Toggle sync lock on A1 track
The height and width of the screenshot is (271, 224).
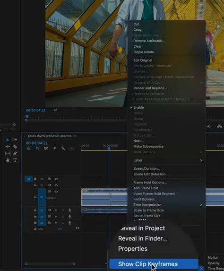tap(49, 210)
